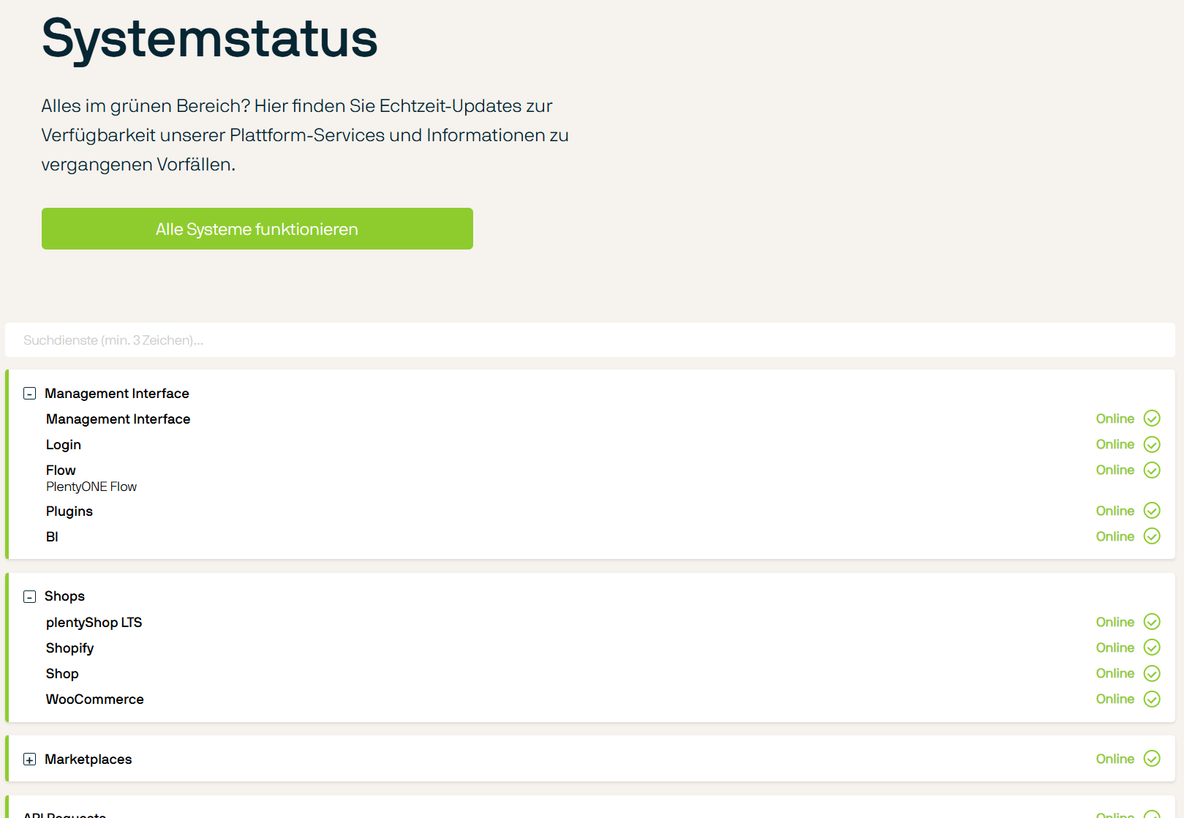Click the checkmark icon next to Flow
Screen dimensions: 1184x818
pos(1152,470)
